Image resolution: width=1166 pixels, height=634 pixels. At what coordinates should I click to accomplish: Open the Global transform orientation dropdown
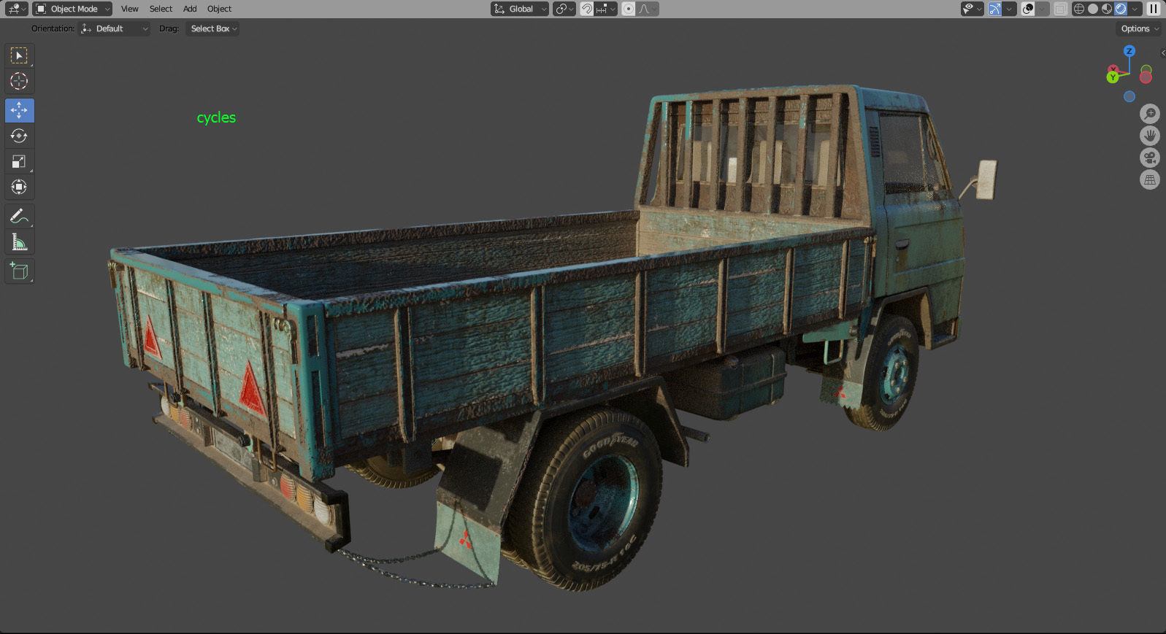pos(520,9)
